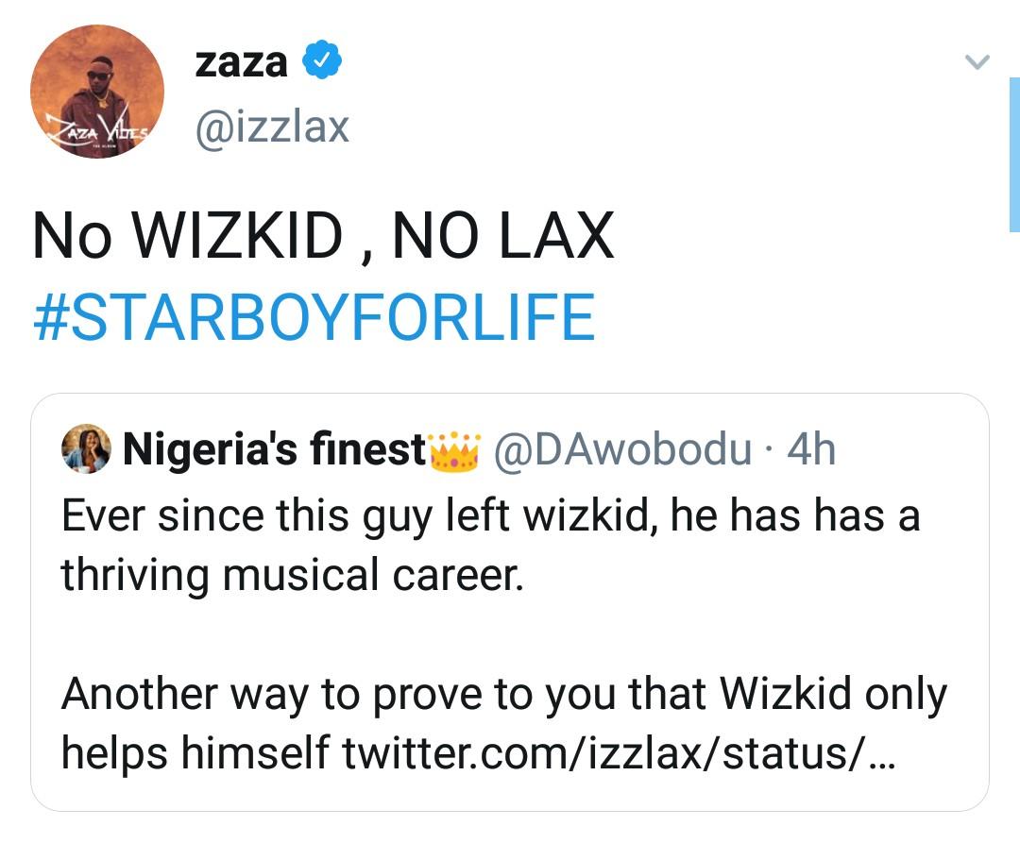Click the Nigeria's finest small avatar

coord(87,448)
